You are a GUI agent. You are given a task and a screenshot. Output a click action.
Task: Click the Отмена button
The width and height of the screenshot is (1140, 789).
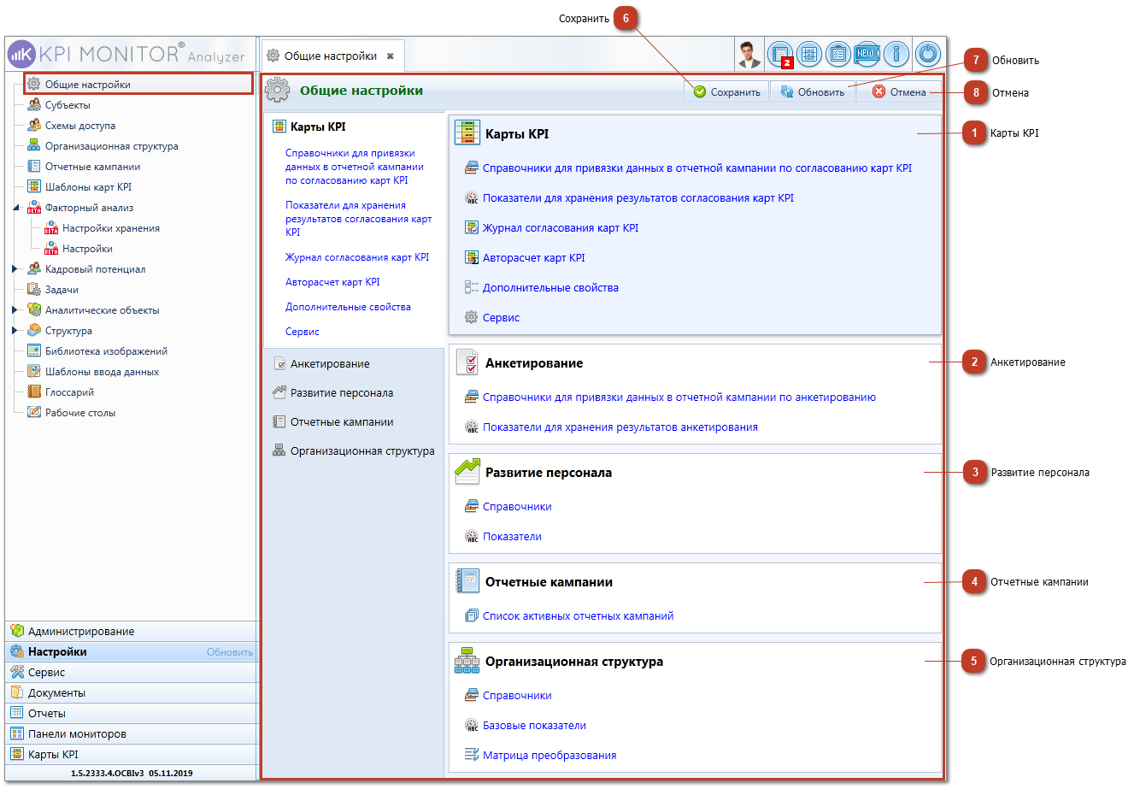click(x=899, y=91)
